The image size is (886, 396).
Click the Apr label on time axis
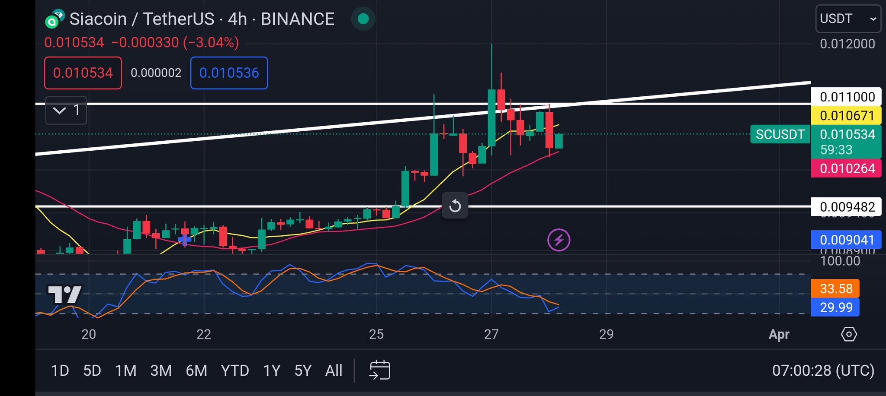pos(779,334)
